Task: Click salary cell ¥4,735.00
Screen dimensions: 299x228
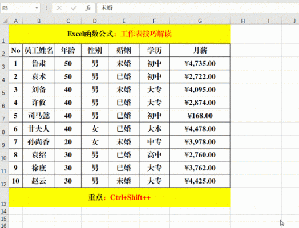Action: tap(200, 63)
